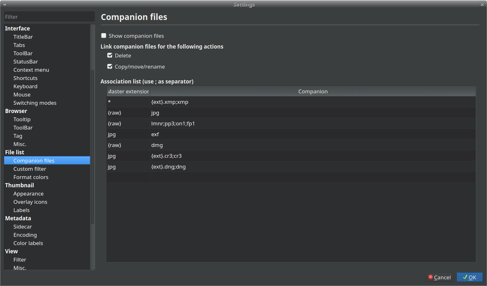Enable the Show companion files checkbox
Screen dimensions: 487x286
(x=104, y=36)
